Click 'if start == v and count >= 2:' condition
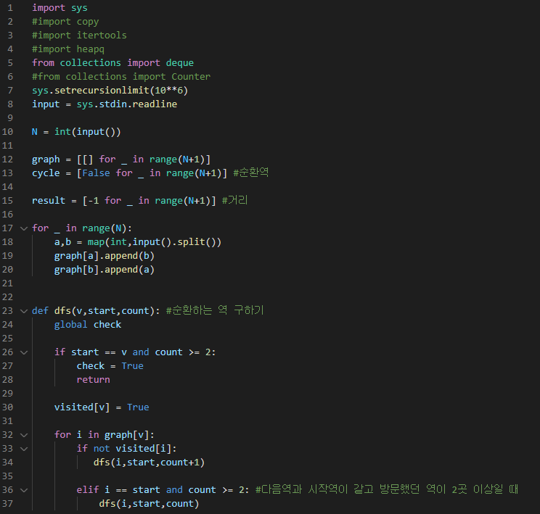 135,352
